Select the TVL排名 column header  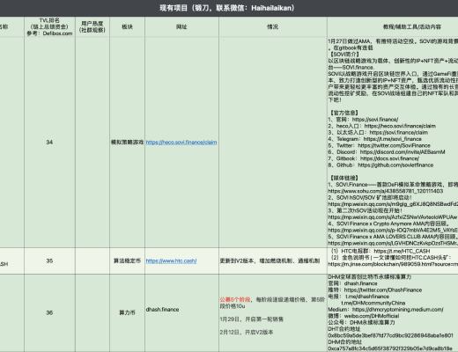(x=49, y=26)
